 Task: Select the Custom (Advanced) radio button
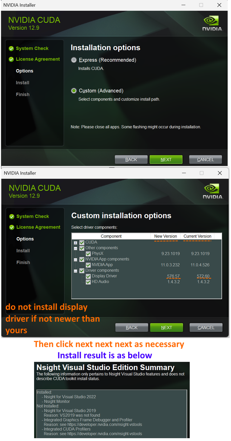74,91
